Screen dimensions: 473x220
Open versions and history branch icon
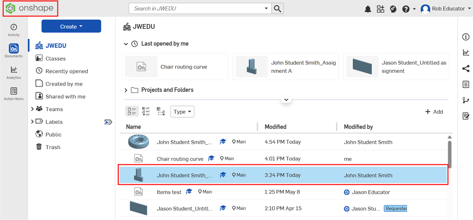pos(466,100)
